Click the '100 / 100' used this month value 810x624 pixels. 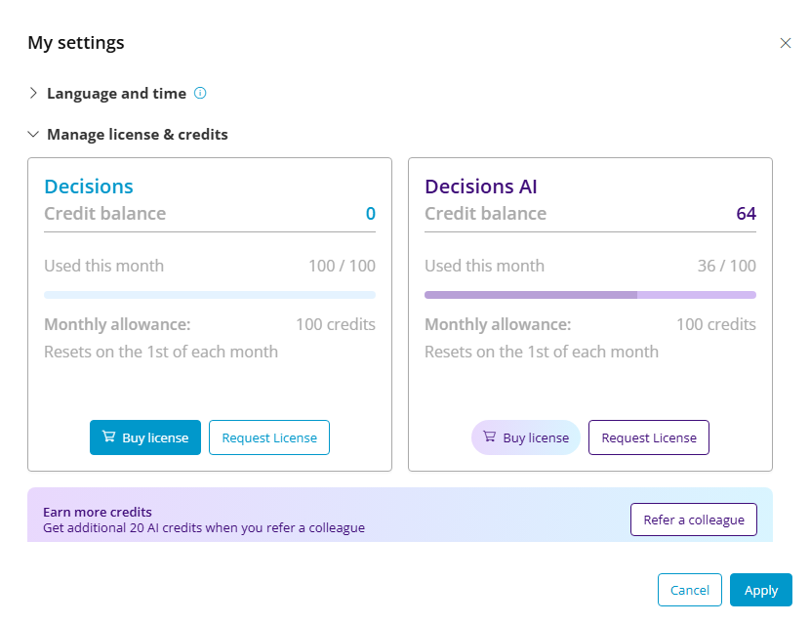point(342,266)
